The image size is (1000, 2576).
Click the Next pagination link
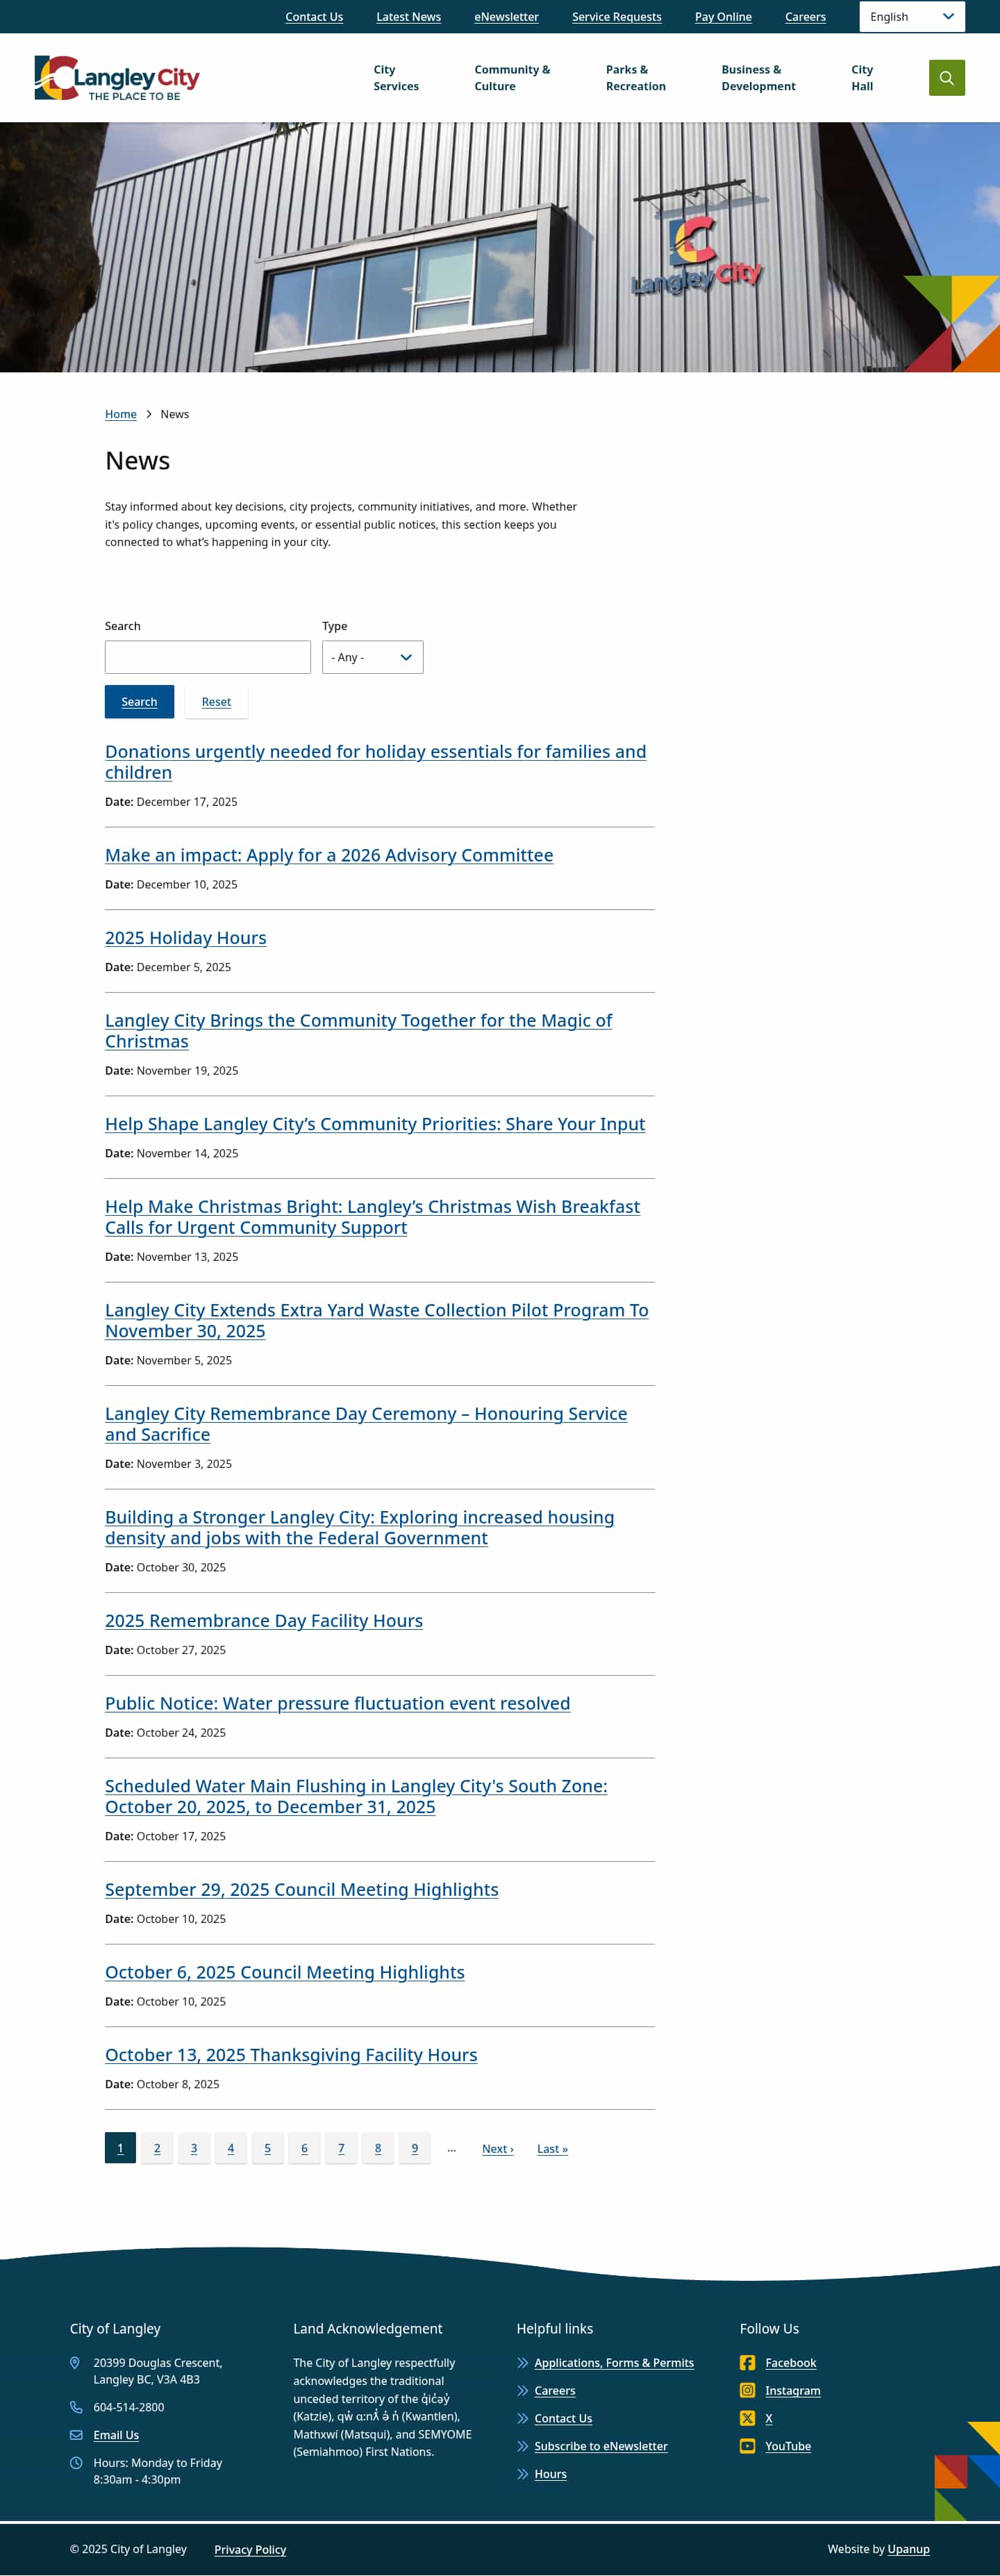[x=497, y=2148]
